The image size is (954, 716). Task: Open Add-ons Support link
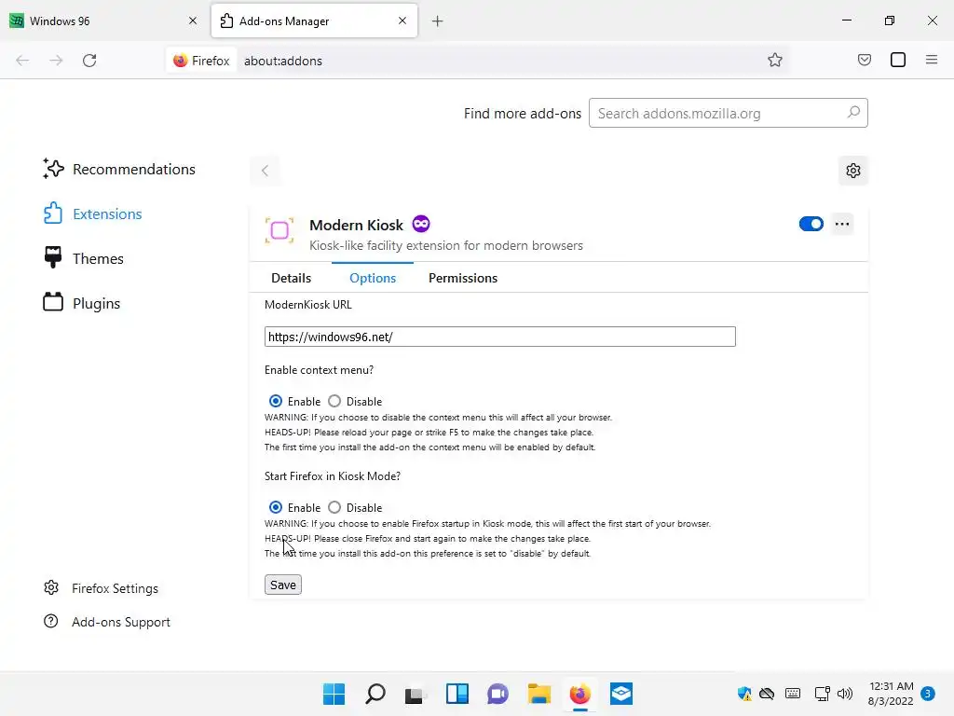tap(107, 622)
